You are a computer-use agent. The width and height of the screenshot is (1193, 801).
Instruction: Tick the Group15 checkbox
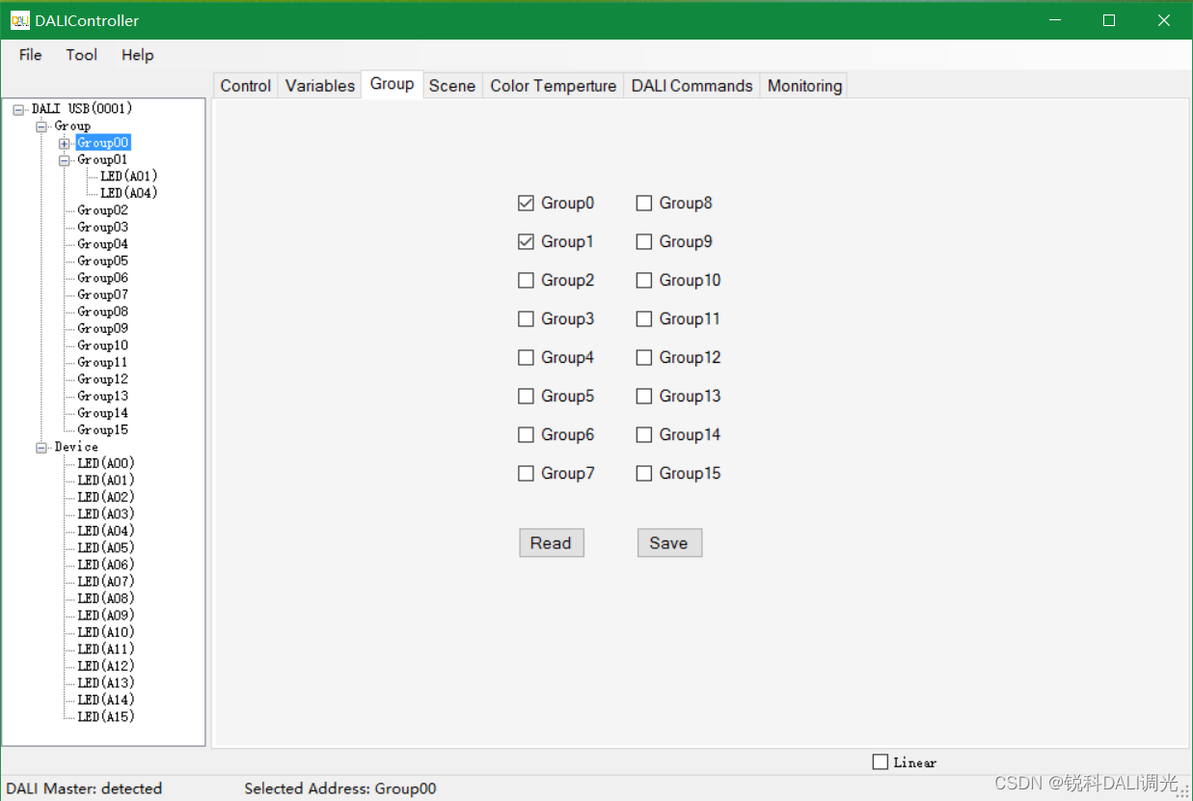click(644, 474)
